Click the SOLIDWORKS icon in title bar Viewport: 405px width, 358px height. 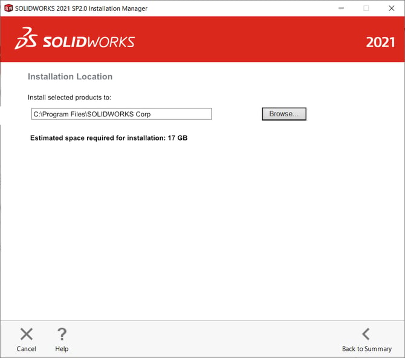pos(8,8)
